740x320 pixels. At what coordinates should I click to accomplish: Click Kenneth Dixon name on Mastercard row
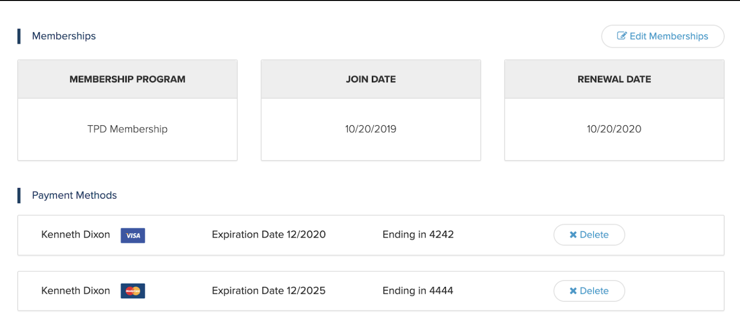76,290
